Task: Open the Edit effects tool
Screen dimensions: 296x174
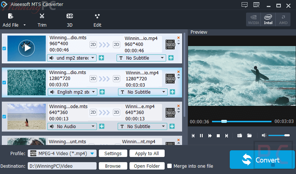Action: [x=97, y=16]
